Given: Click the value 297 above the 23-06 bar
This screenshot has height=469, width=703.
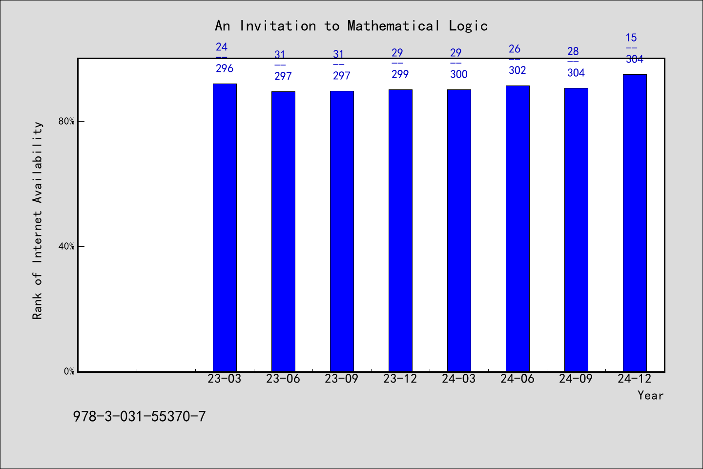Looking at the screenshot, I should (x=283, y=77).
